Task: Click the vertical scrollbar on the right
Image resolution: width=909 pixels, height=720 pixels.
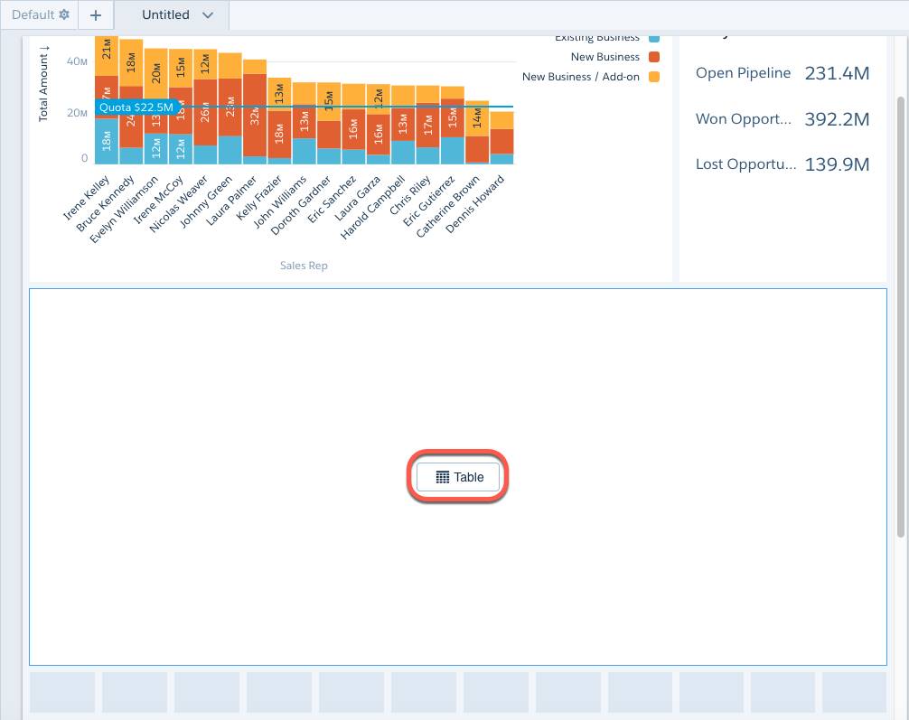Action: click(x=900, y=317)
